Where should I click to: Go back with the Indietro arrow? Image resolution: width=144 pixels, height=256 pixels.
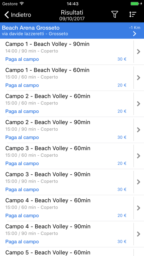(x=18, y=15)
